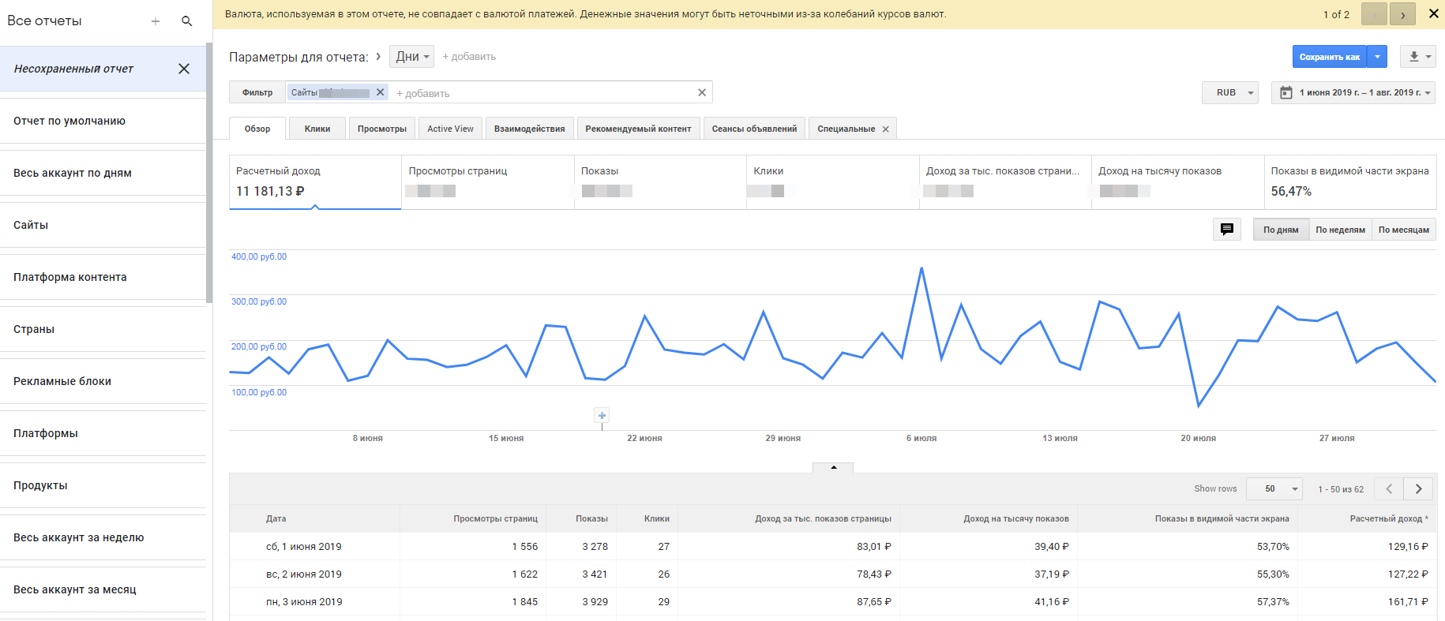Click the add annotation marker on chart
Viewport: 1445px width, 621px height.
(602, 415)
